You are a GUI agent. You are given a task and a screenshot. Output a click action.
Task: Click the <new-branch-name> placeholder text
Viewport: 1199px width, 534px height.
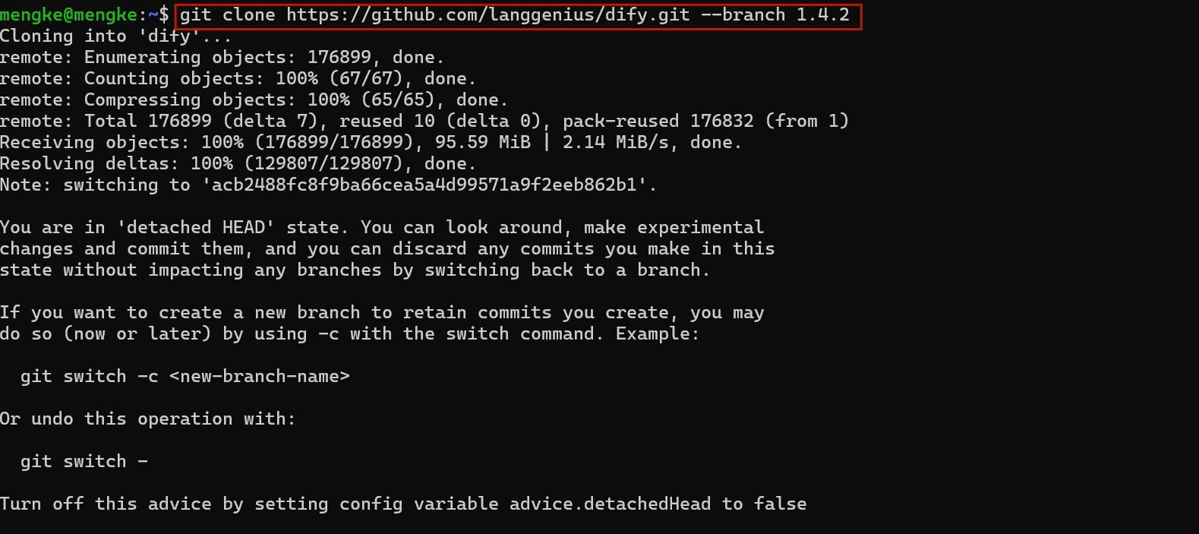[259, 377]
